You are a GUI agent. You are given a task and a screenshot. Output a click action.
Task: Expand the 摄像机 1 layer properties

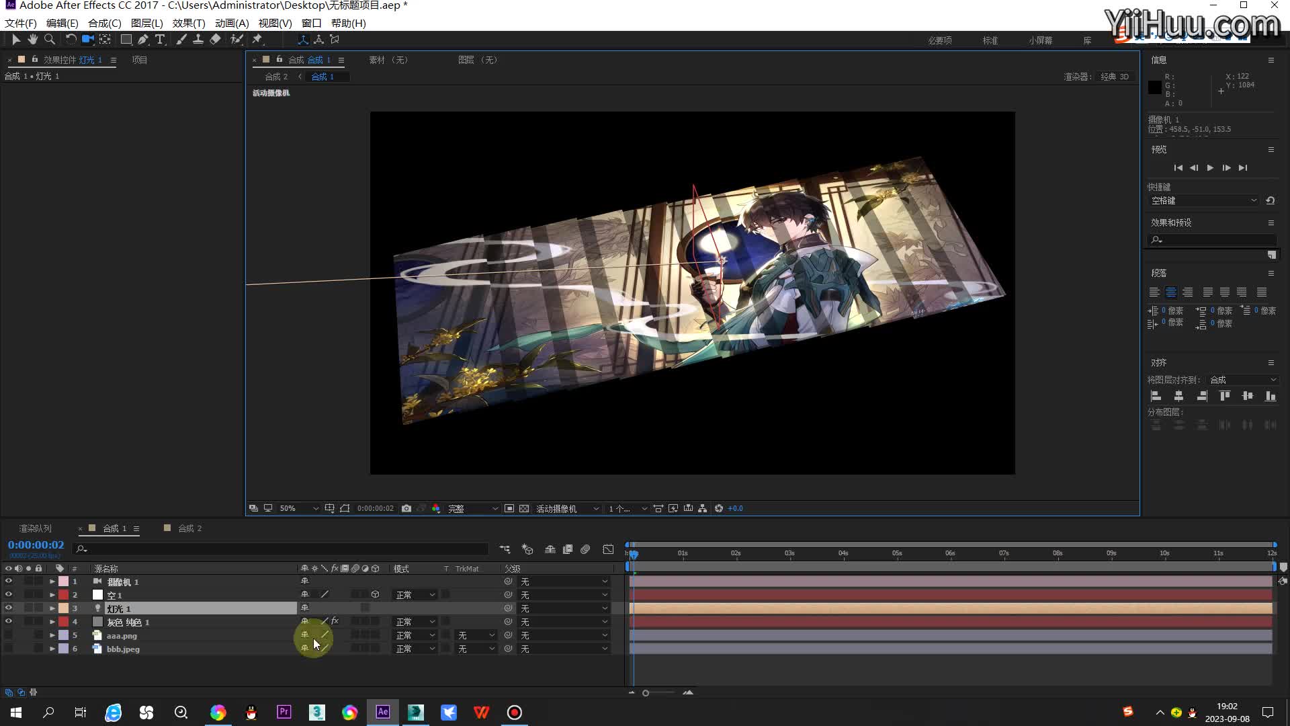click(x=52, y=581)
